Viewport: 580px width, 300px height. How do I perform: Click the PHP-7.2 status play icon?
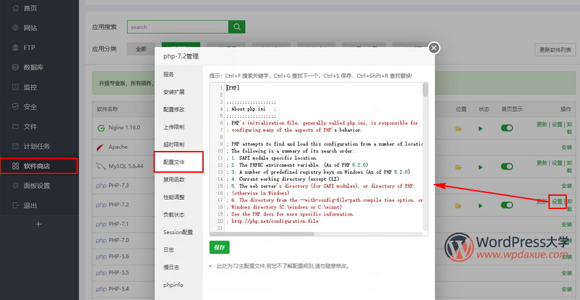480,205
